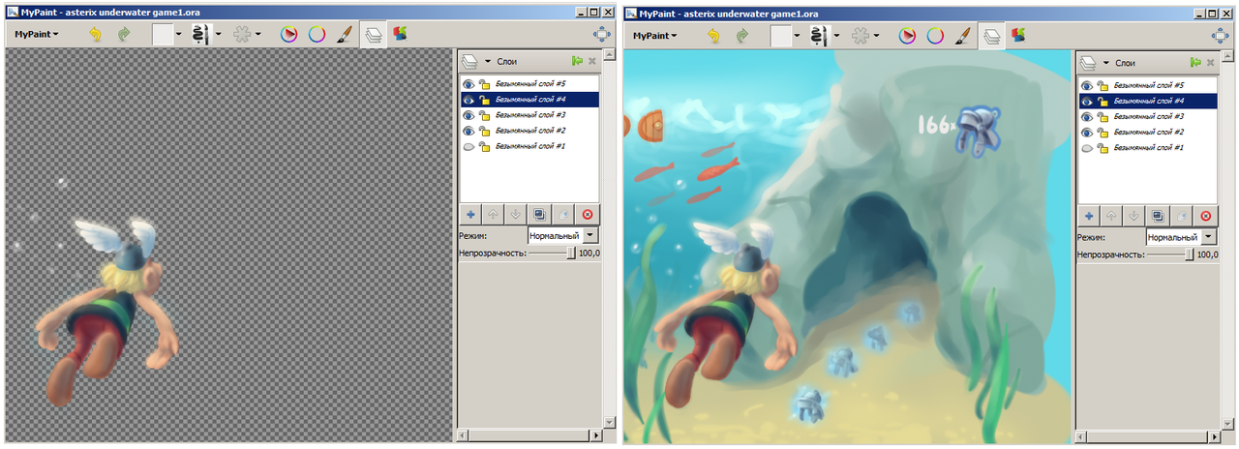Toggle the Layers panel button in right window toolbar
The height and width of the screenshot is (449, 1239).
(x=992, y=35)
